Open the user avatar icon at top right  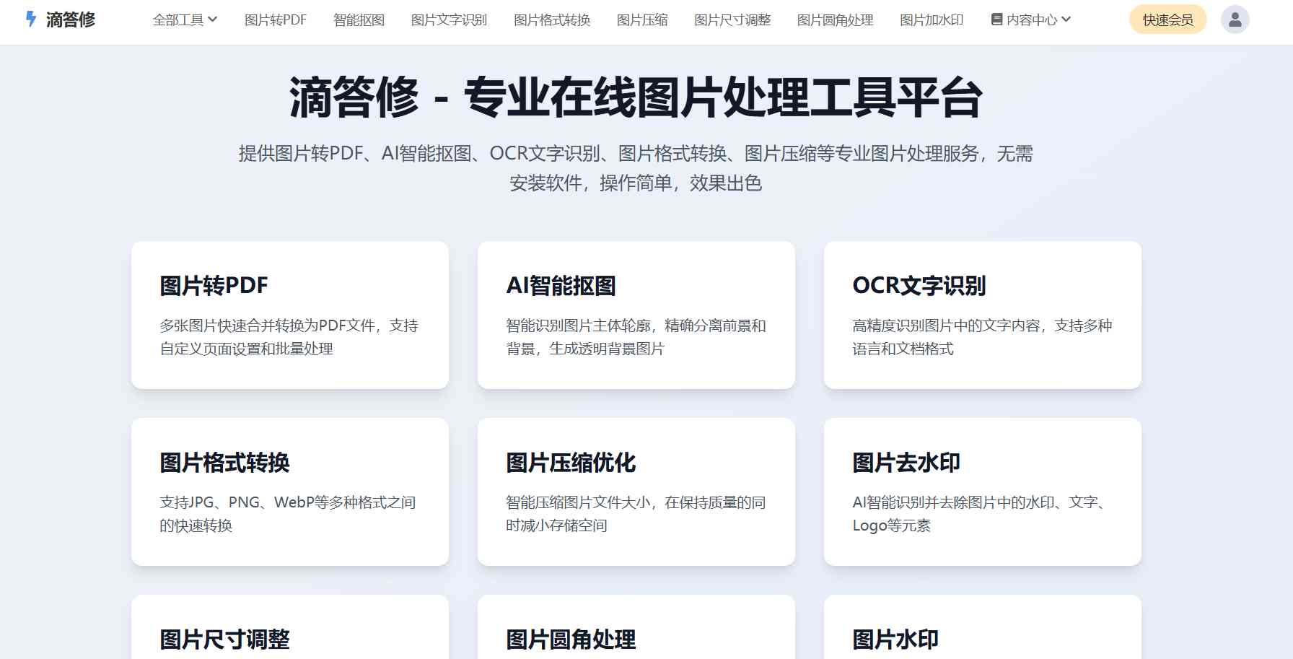click(x=1235, y=19)
